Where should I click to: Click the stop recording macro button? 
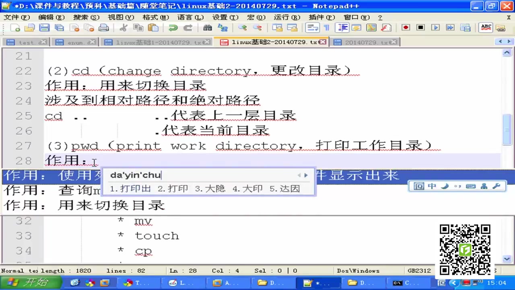coord(420,27)
